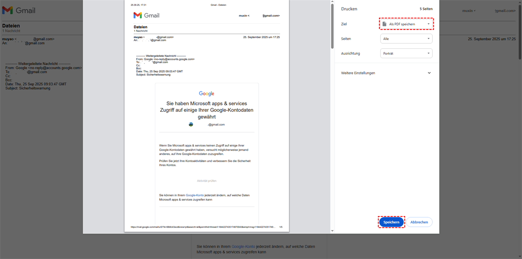Click 'Subject: Sicherheitswarnung' on background page
The width and height of the screenshot is (522, 259).
[x=28, y=88]
